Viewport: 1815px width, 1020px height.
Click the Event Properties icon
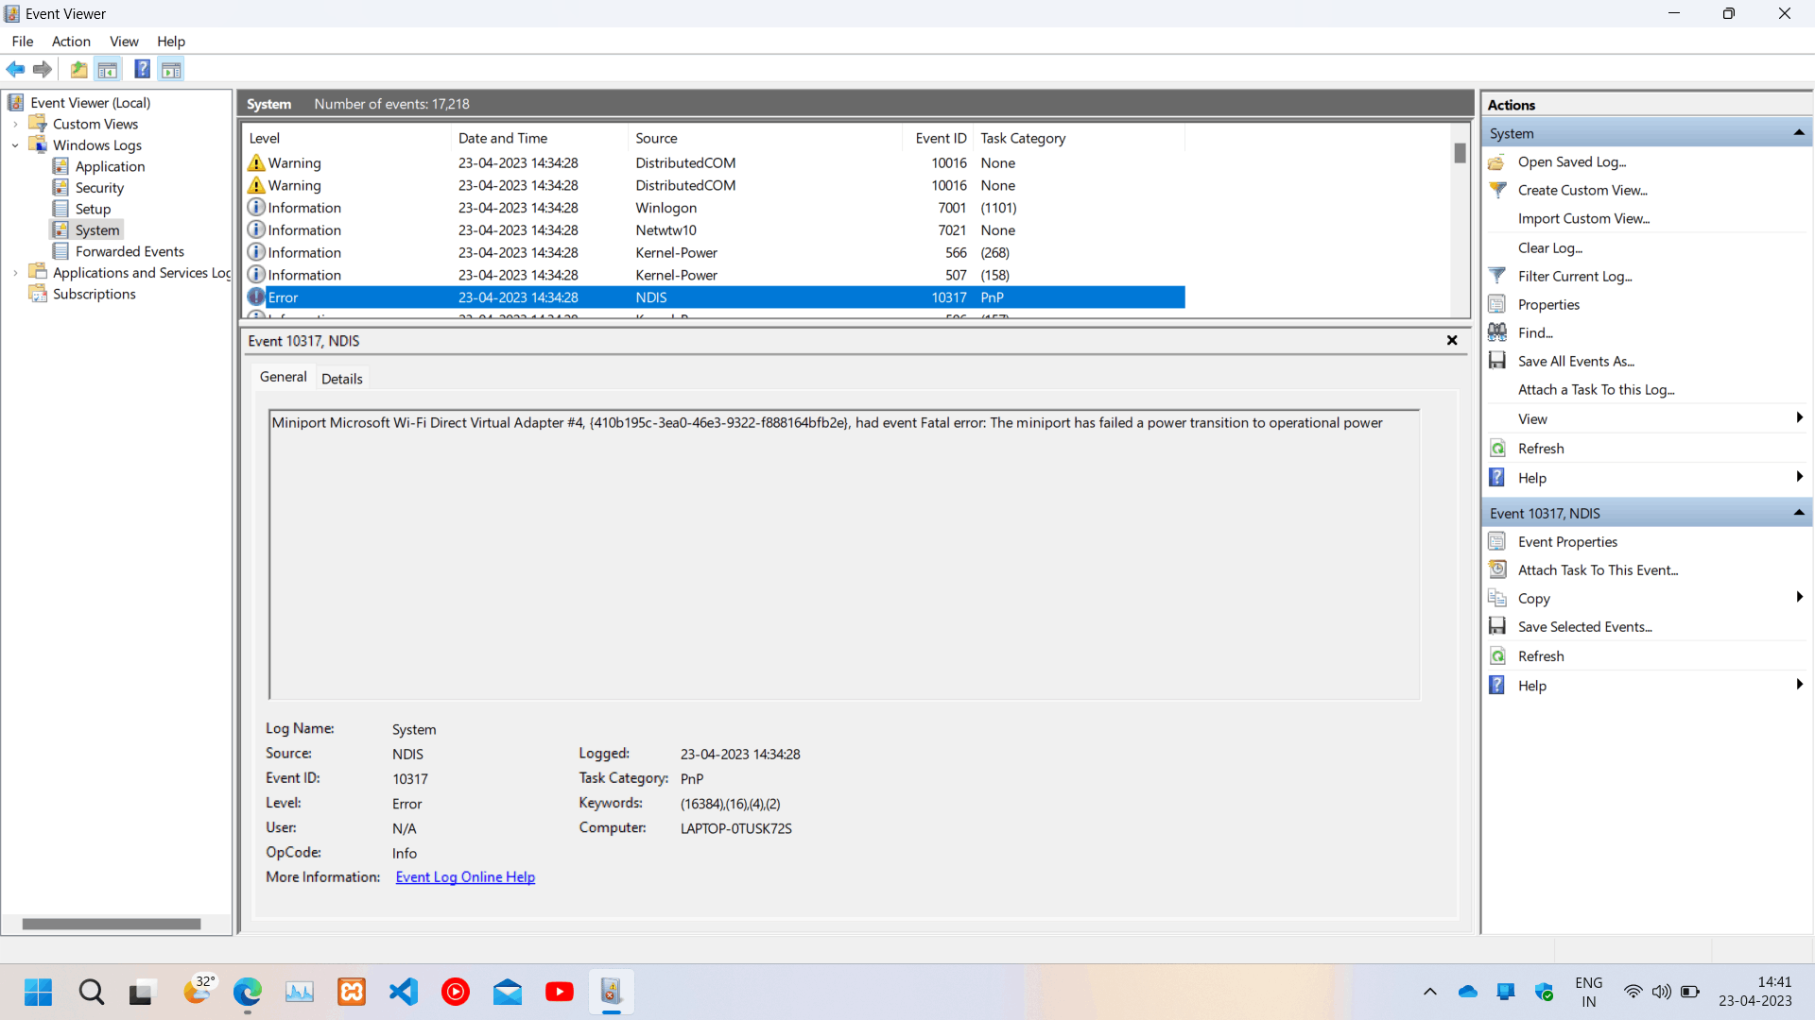click(x=1497, y=541)
